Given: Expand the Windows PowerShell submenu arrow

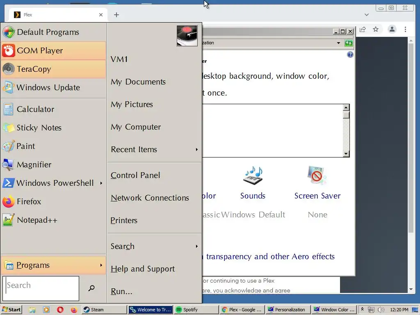Looking at the screenshot, I should (101, 183).
